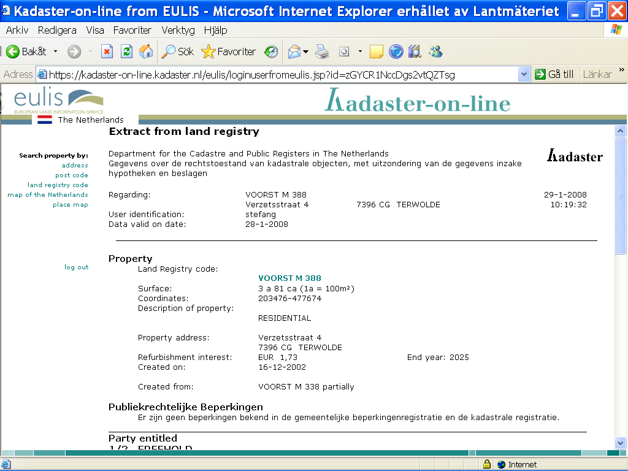Search property by post code link

pos(72,175)
